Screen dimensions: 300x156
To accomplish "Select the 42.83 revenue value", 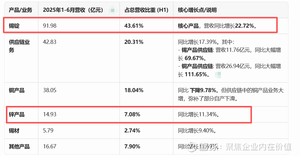I will click(x=49, y=42).
